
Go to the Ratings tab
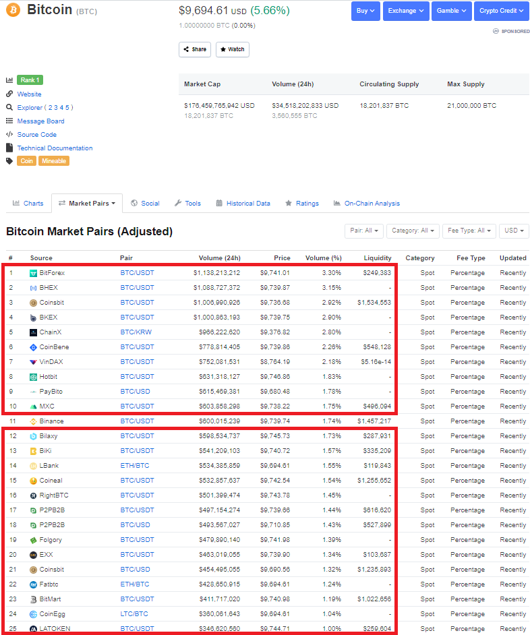point(302,204)
